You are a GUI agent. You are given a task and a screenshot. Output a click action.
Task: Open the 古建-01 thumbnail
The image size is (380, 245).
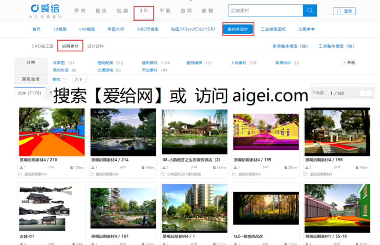click(x=46, y=208)
